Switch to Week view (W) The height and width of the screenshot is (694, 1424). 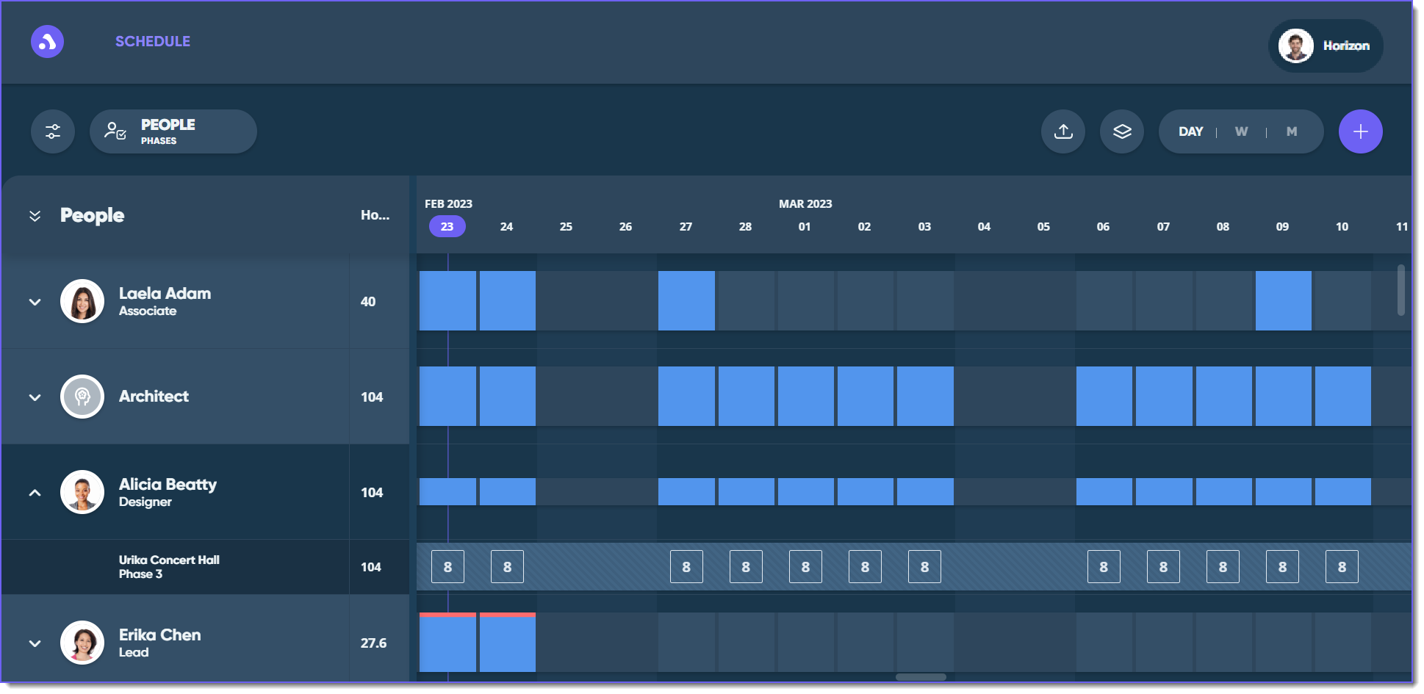pyautogui.click(x=1241, y=131)
